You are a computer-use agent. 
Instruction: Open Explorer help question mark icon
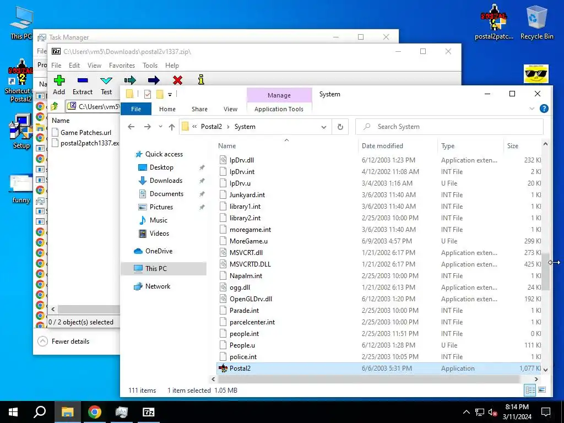[544, 109]
